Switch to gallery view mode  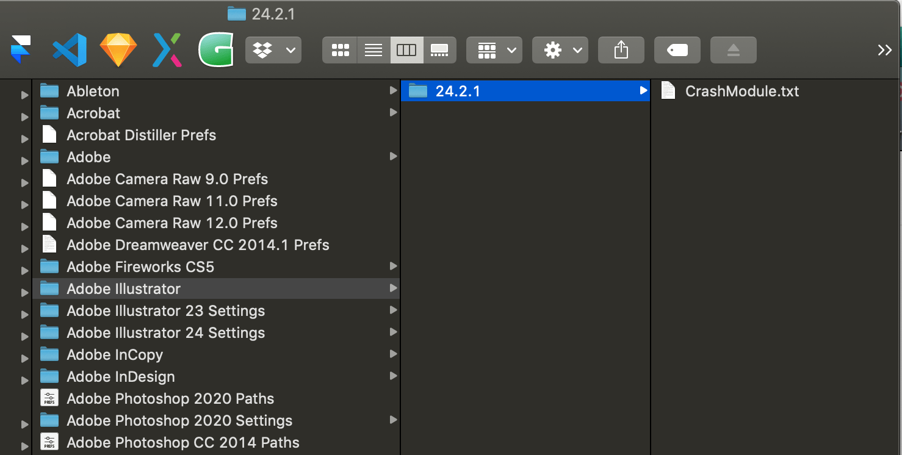pos(439,50)
